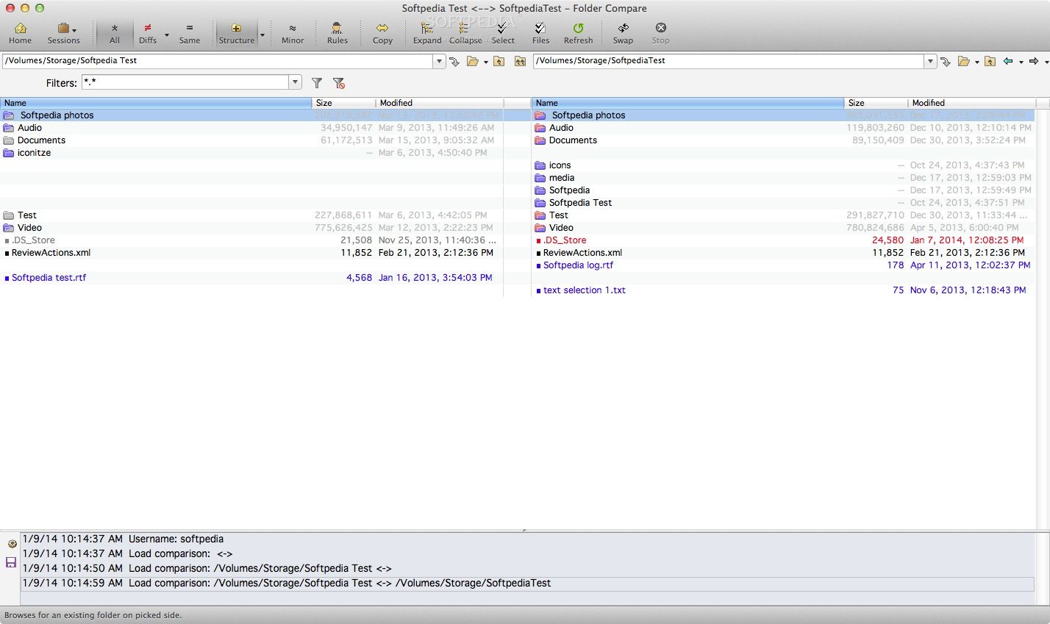The width and height of the screenshot is (1050, 624).
Task: Open the right path history dropdown
Action: (931, 61)
